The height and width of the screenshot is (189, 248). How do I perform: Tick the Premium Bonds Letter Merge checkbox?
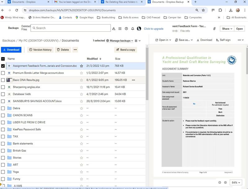(3, 73)
